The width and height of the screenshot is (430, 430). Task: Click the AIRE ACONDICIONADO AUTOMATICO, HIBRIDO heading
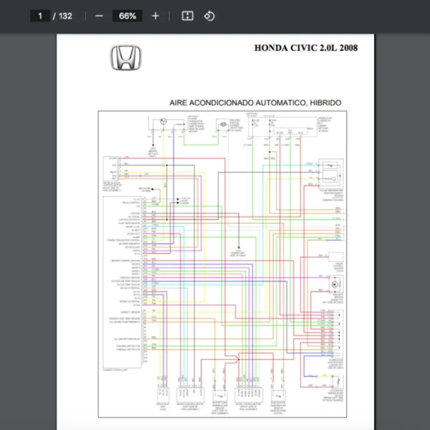255,102
